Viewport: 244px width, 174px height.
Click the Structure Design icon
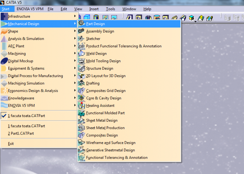81,68
